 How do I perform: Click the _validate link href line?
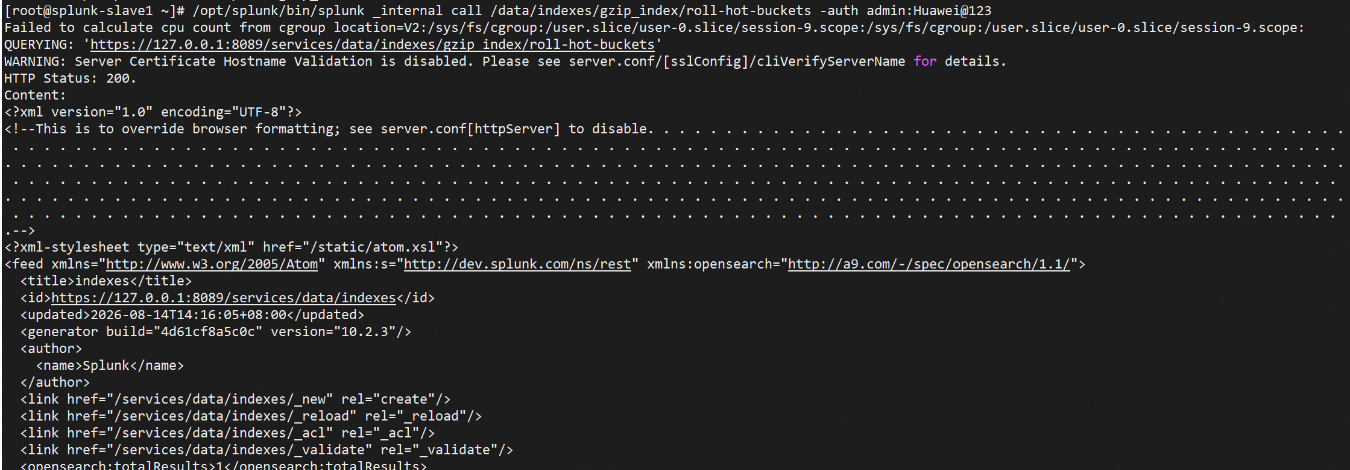[267, 450]
